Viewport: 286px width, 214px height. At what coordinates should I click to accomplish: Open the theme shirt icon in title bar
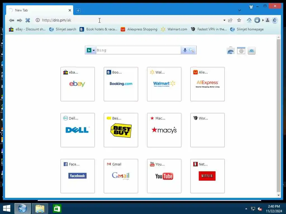tap(251, 7)
